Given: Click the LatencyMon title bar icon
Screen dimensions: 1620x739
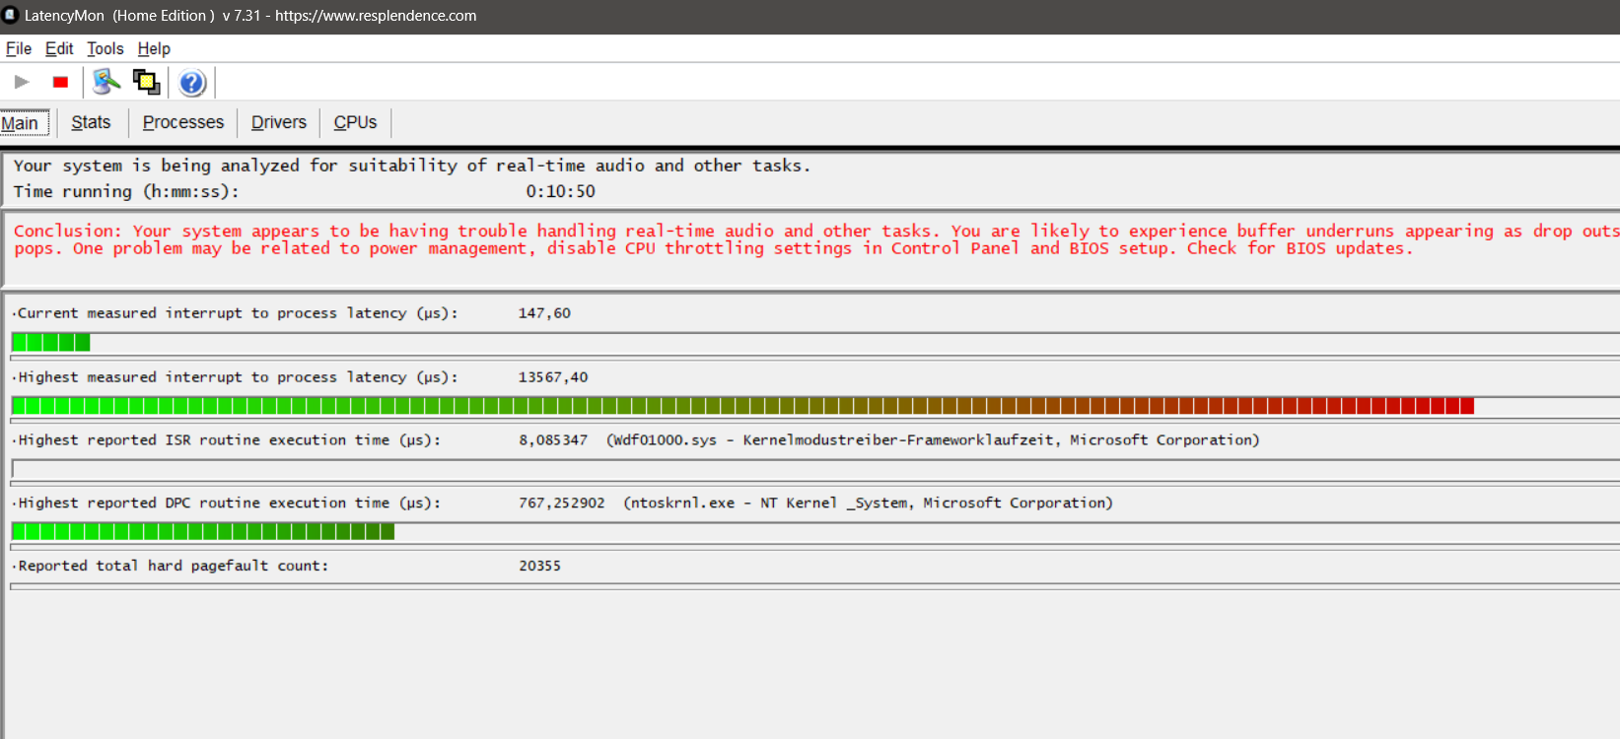Looking at the screenshot, I should point(11,15).
